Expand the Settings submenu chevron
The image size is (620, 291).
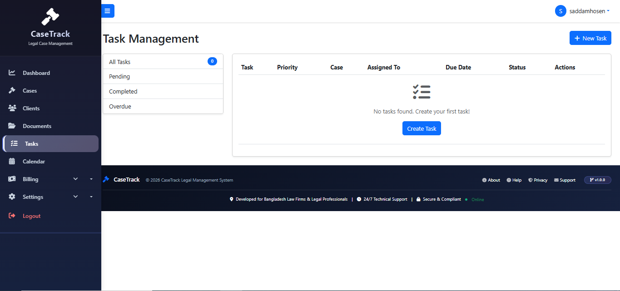pyautogui.click(x=75, y=197)
